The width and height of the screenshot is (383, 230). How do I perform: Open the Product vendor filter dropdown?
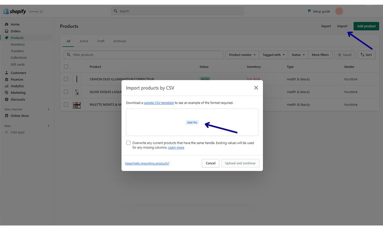[242, 55]
